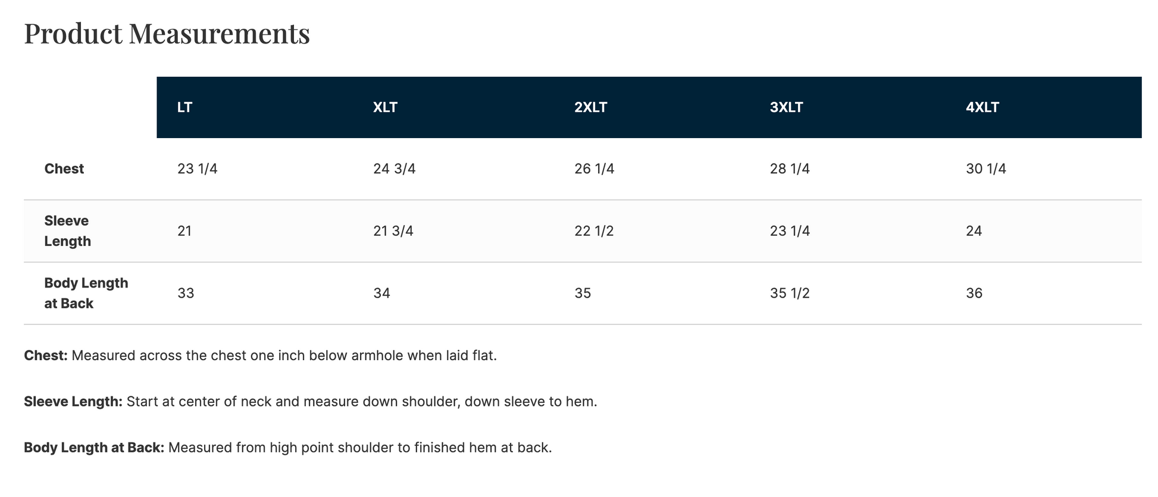
Task: Select the LT column header
Action: (x=184, y=108)
